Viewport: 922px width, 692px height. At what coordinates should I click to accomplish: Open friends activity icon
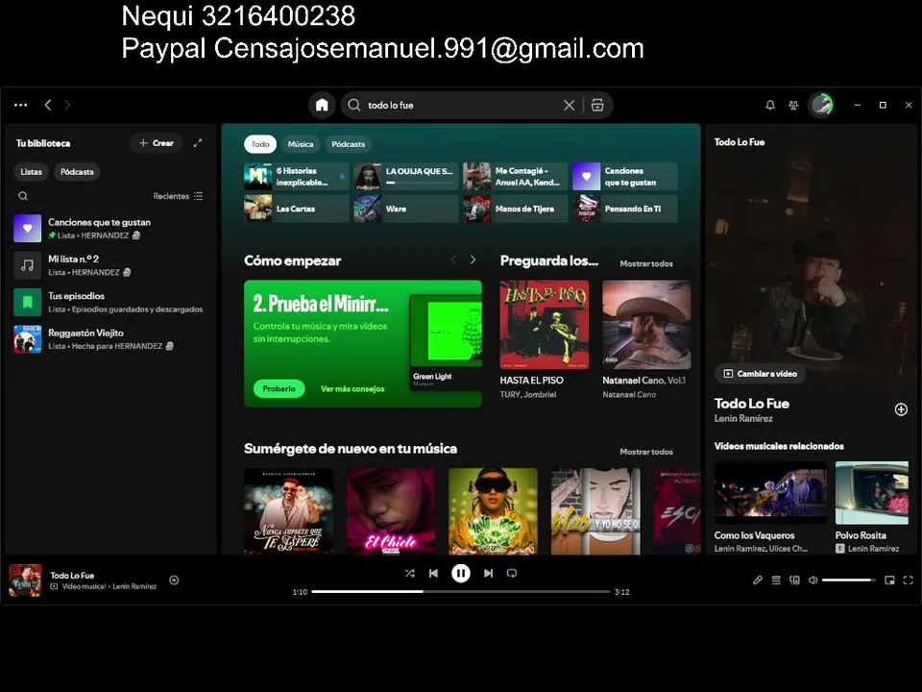pos(793,105)
